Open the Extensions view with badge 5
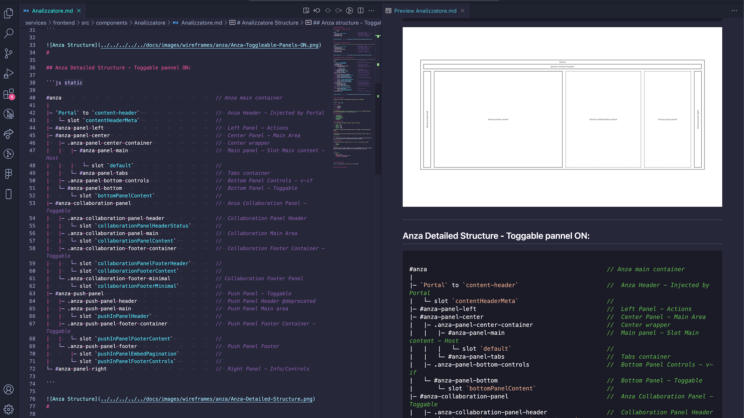Viewport: 744px width, 418px height. pyautogui.click(x=9, y=94)
